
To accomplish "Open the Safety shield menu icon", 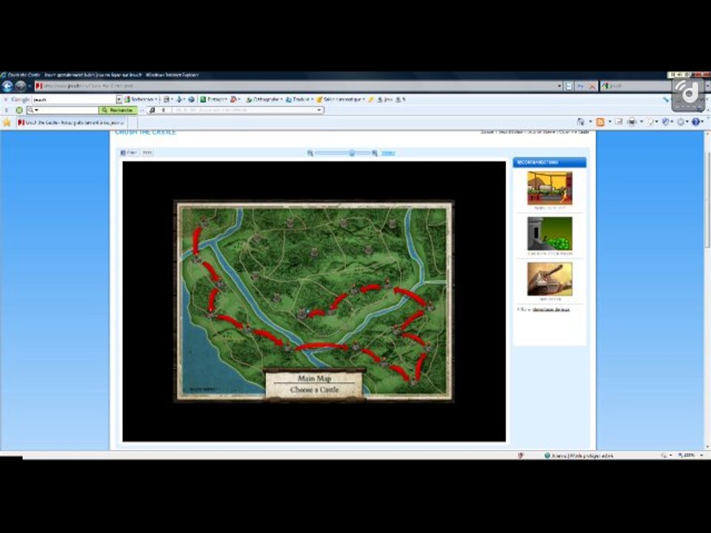I will click(665, 122).
